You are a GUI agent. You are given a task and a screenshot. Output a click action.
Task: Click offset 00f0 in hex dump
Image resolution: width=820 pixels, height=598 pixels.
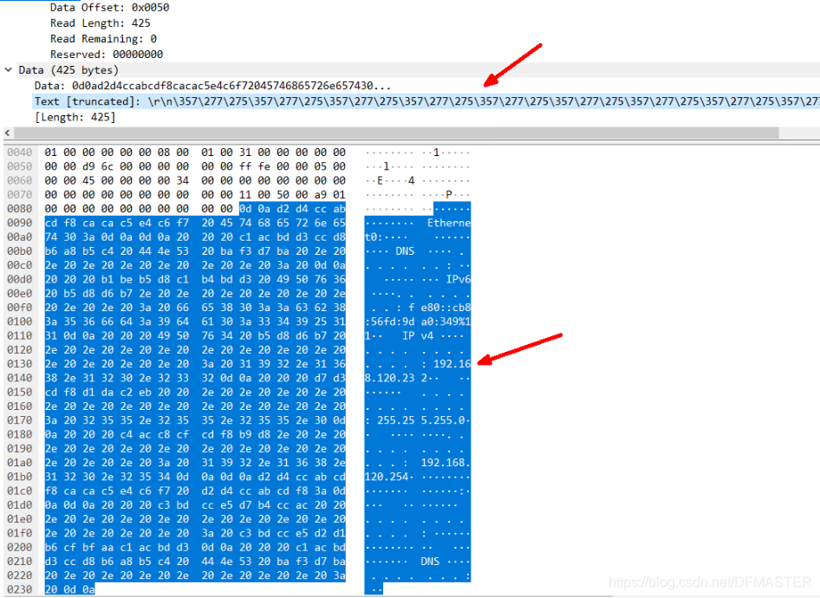click(19, 308)
